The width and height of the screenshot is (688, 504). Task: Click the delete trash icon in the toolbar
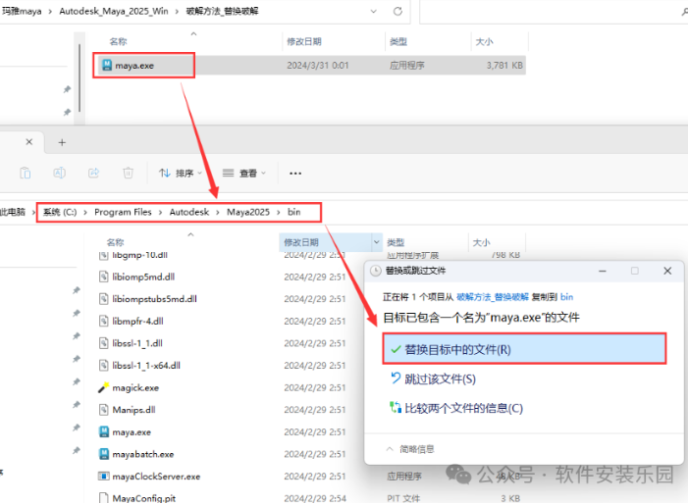tap(128, 174)
